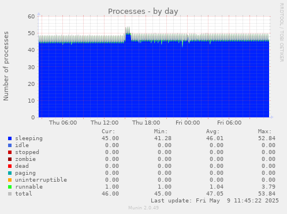Click the idle legend color swatch
287x214 pixels.
pos(10,145)
